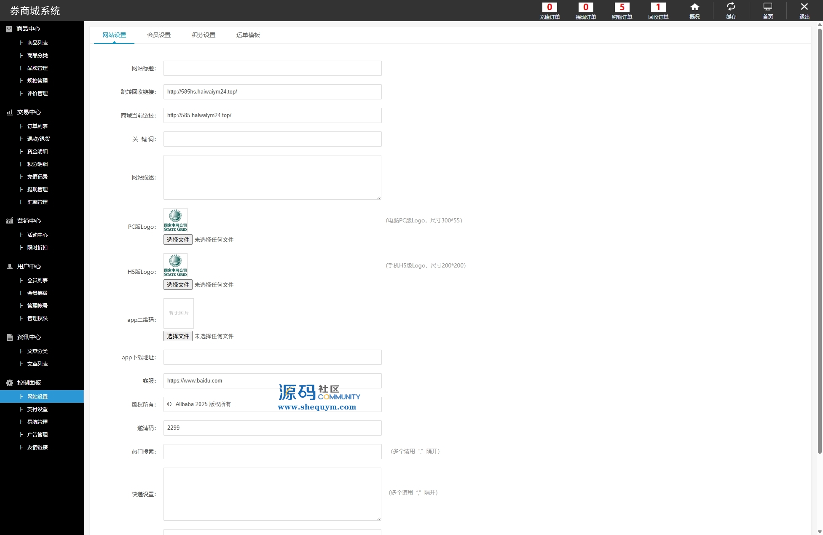Choose file for the PC版Logo
This screenshot has height=535, width=823.
[x=178, y=240]
